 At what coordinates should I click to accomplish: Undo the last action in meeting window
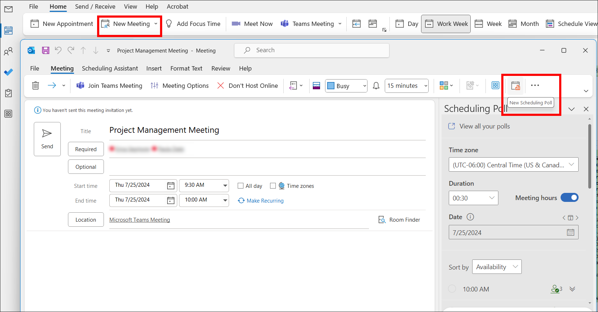pyautogui.click(x=58, y=50)
